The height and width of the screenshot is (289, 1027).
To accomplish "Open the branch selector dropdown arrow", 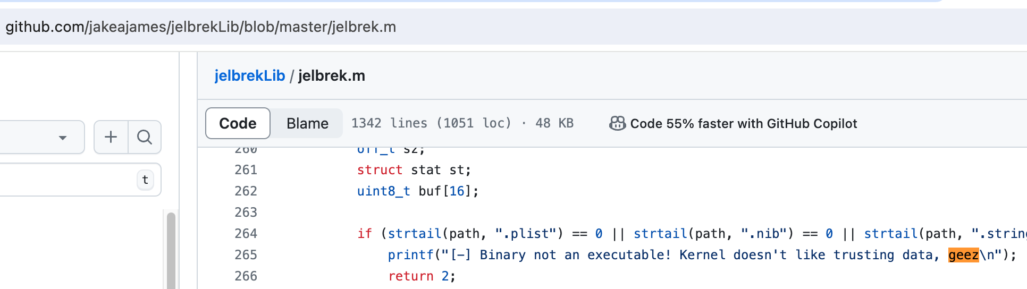I will click(63, 138).
